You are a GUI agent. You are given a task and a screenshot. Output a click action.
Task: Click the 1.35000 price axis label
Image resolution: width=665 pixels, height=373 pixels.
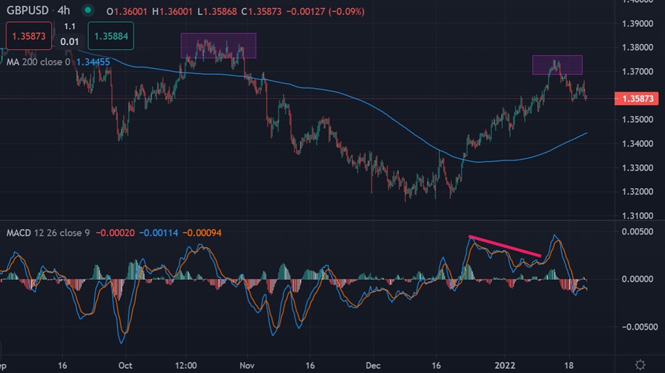point(637,119)
